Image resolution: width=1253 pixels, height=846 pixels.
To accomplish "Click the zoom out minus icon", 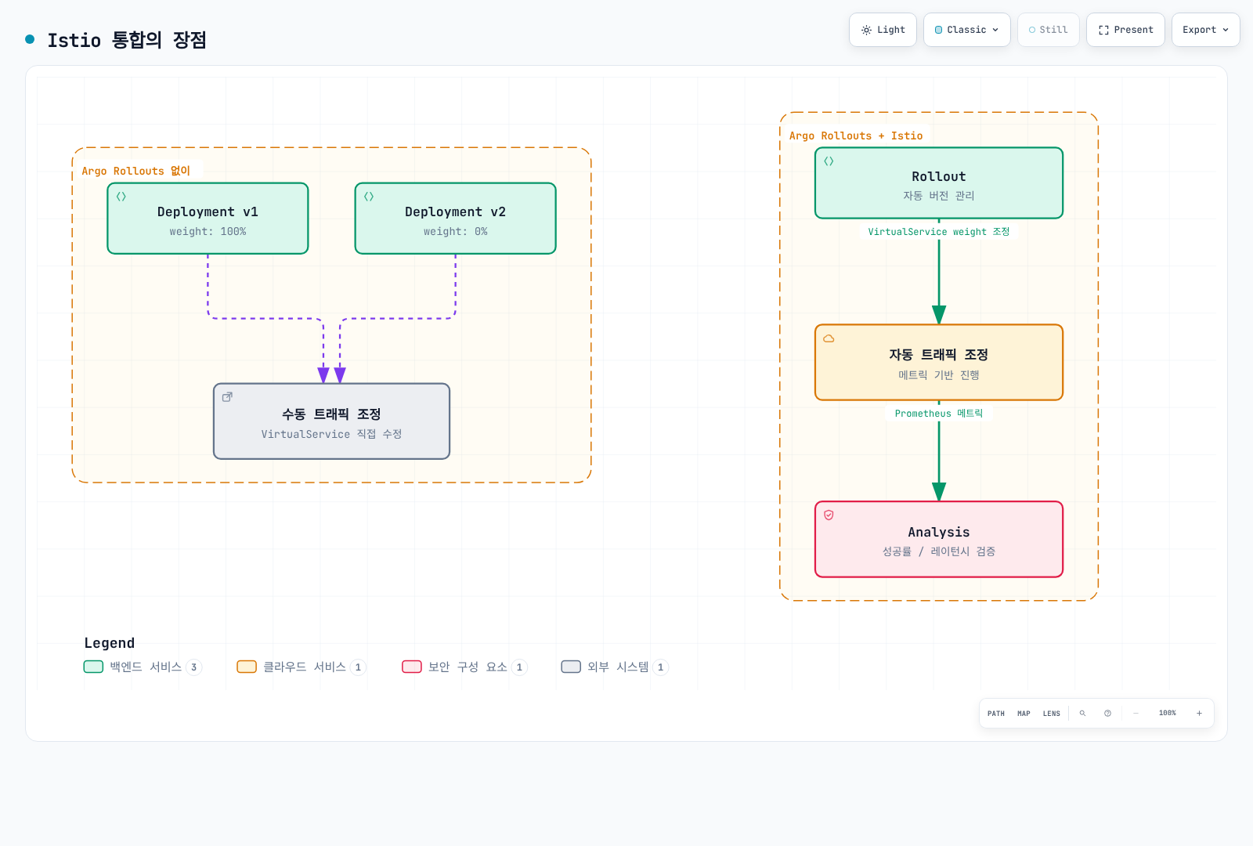I will (x=1136, y=714).
